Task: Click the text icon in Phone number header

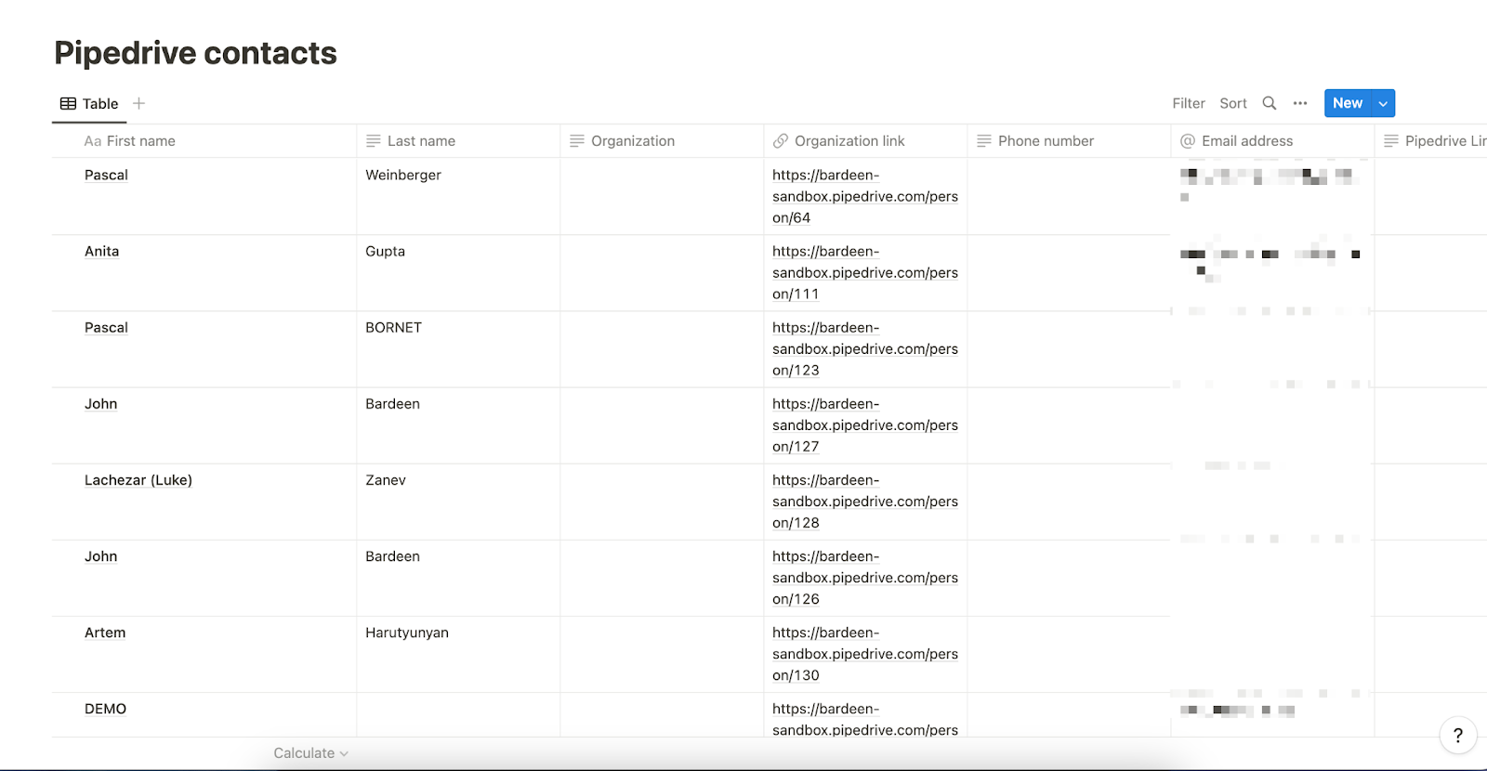Action: (x=984, y=141)
